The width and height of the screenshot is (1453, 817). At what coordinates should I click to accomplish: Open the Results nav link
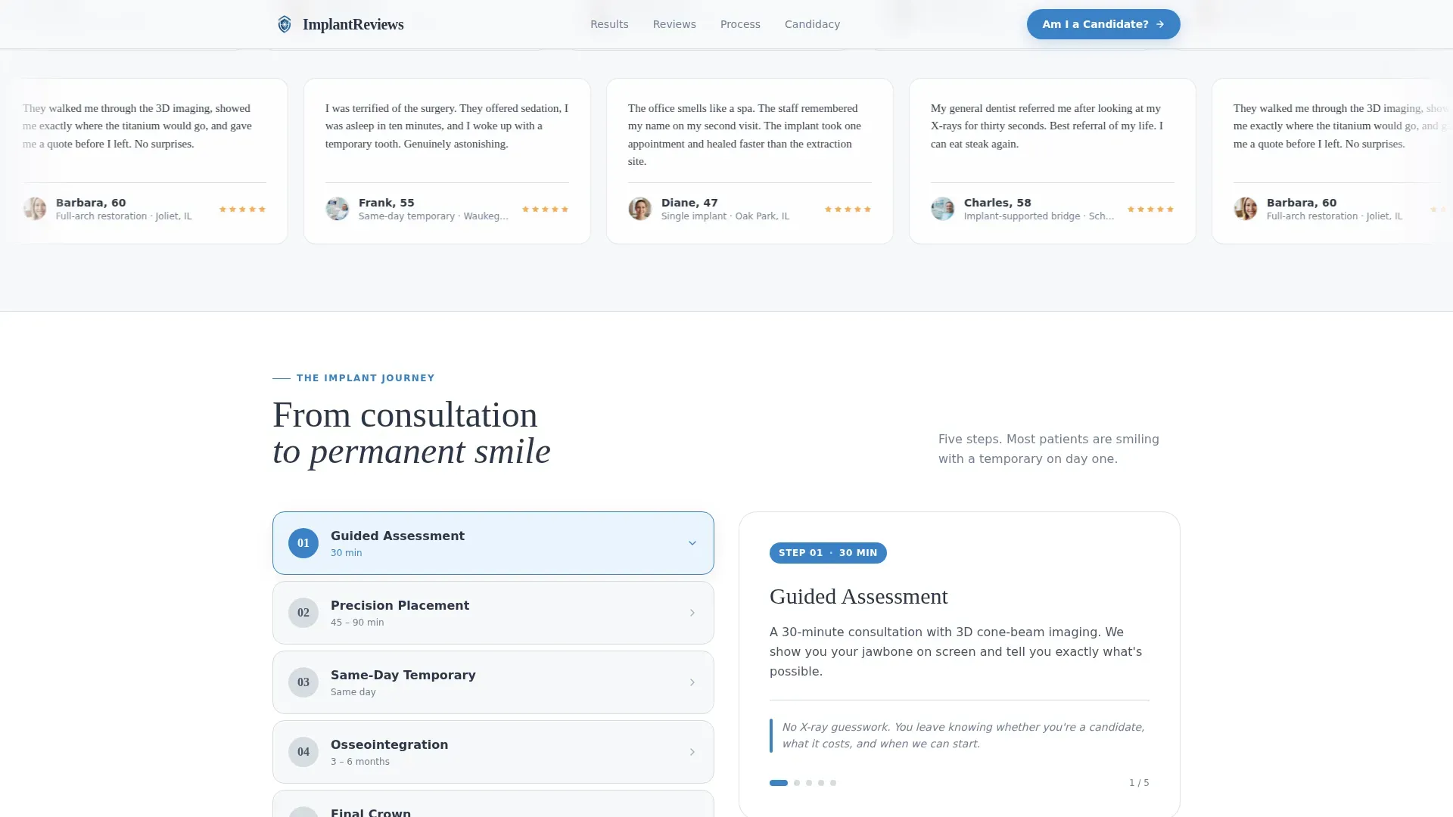tap(609, 24)
